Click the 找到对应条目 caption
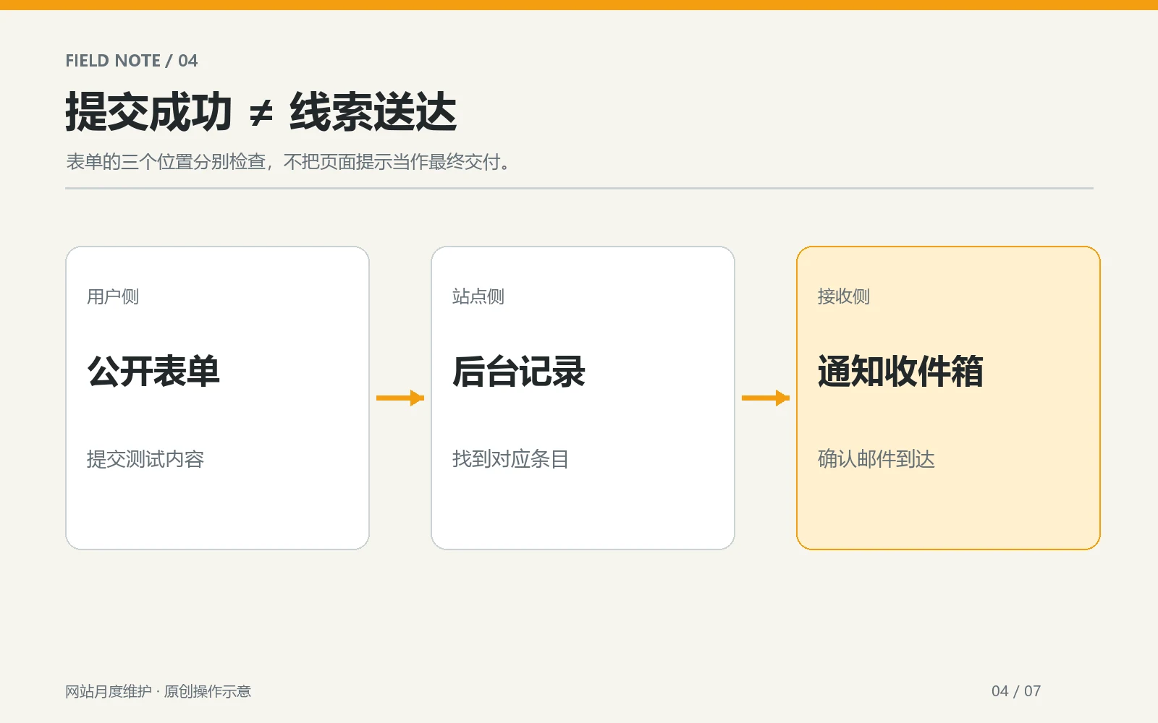1158x723 pixels. pyautogui.click(x=511, y=459)
